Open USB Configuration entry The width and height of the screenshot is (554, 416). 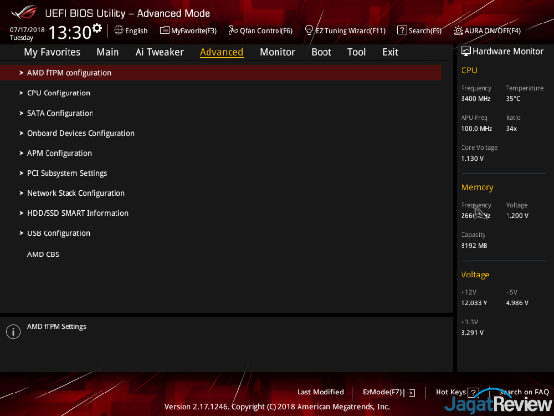[x=59, y=233]
